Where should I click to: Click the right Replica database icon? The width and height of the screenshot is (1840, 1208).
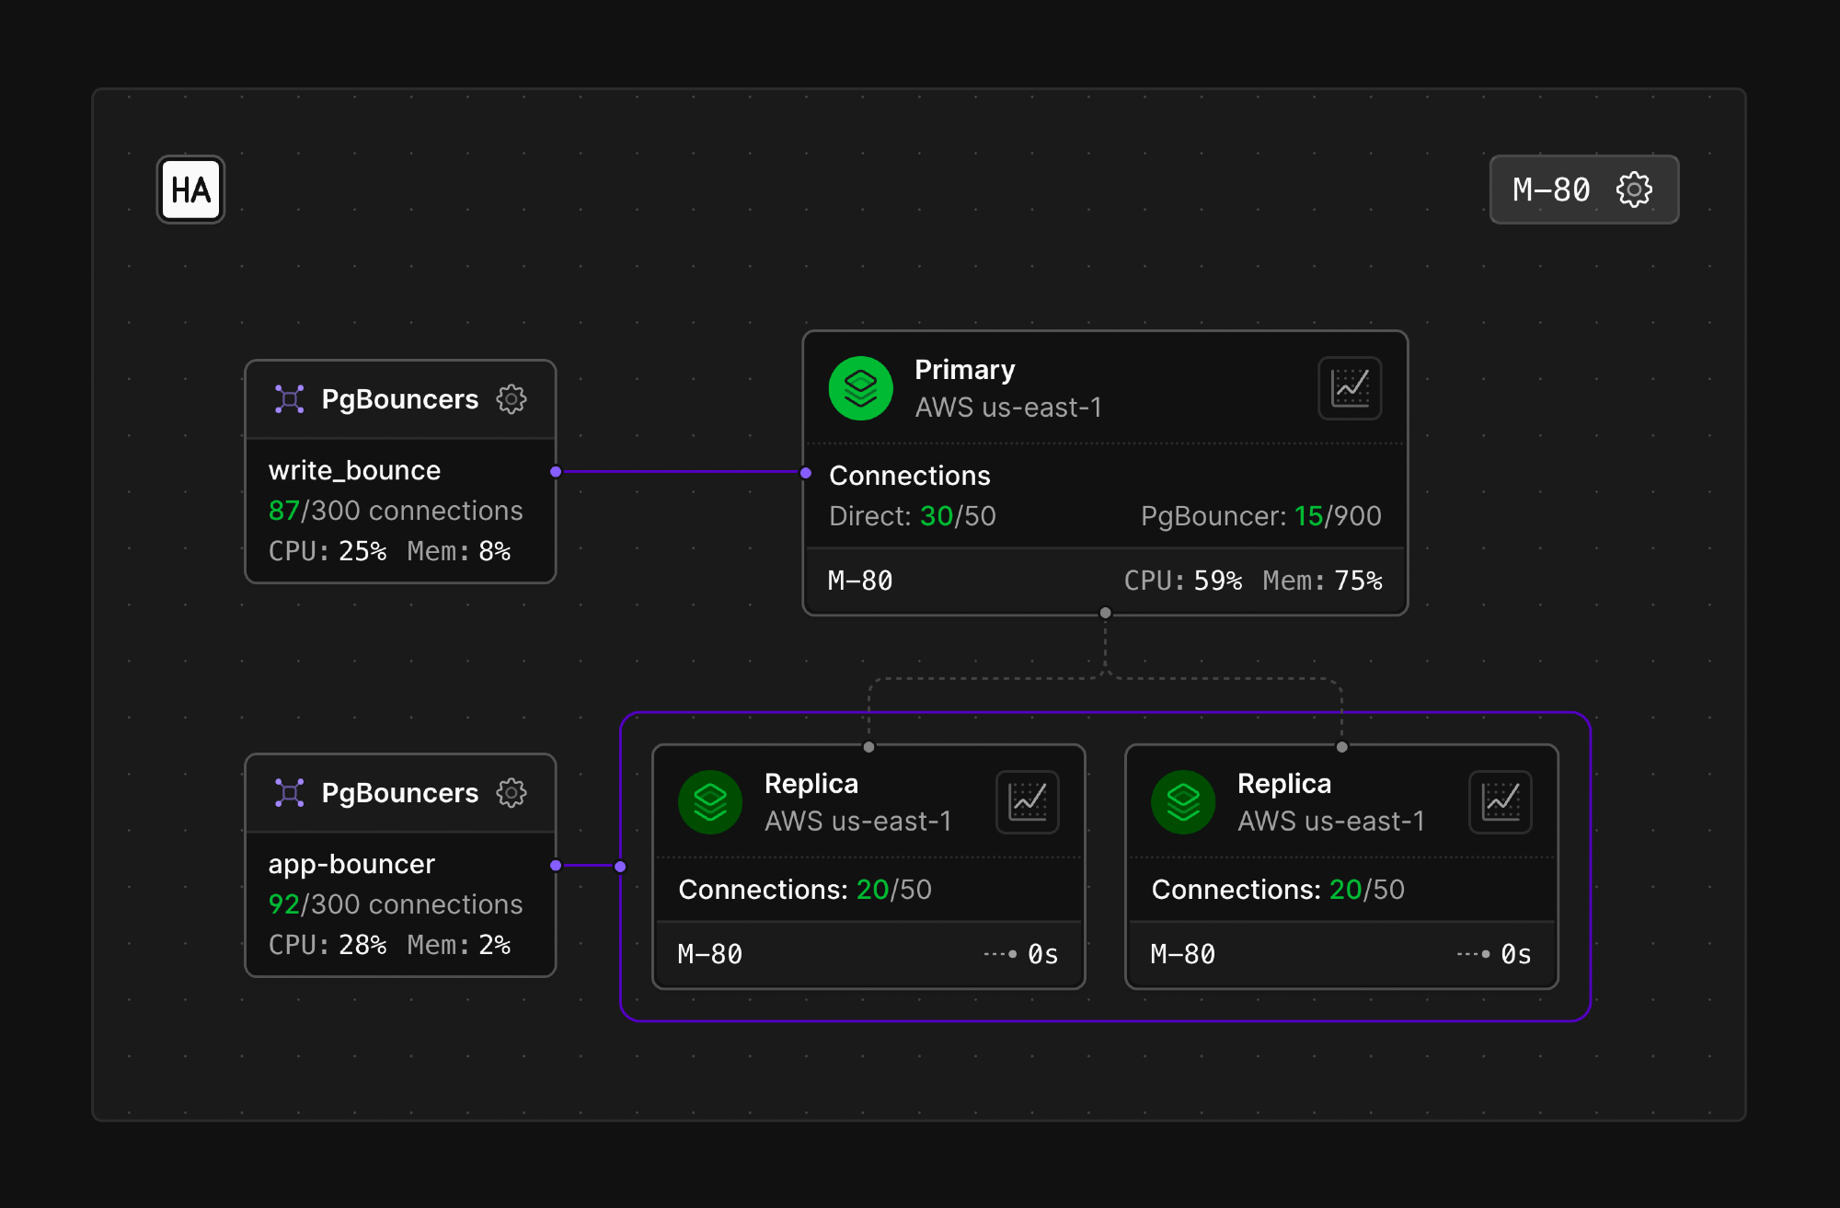click(1182, 802)
